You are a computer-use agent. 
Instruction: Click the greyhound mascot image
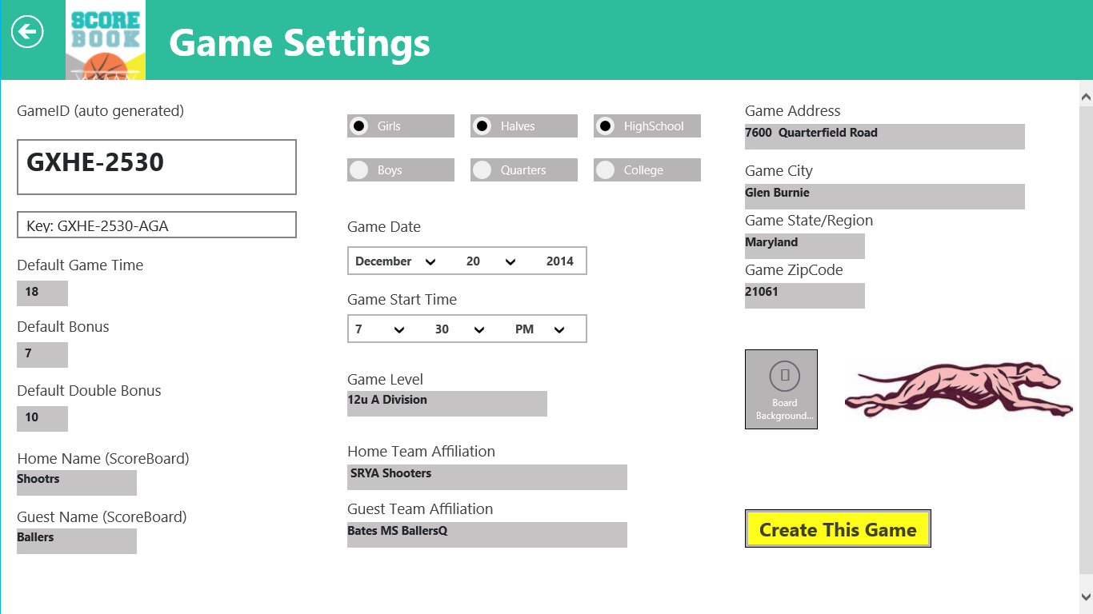(x=959, y=389)
